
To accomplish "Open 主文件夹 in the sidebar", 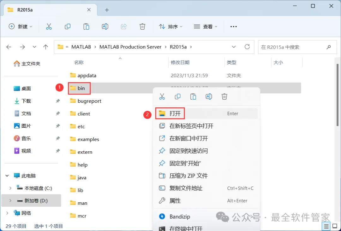I will (27, 64).
